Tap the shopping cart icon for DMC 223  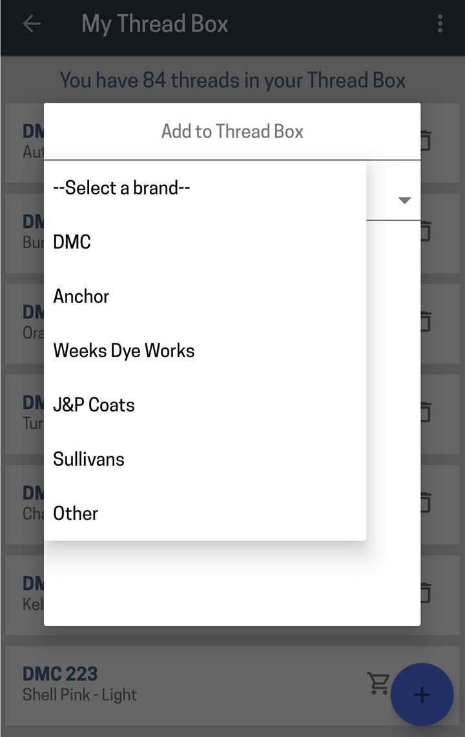380,683
